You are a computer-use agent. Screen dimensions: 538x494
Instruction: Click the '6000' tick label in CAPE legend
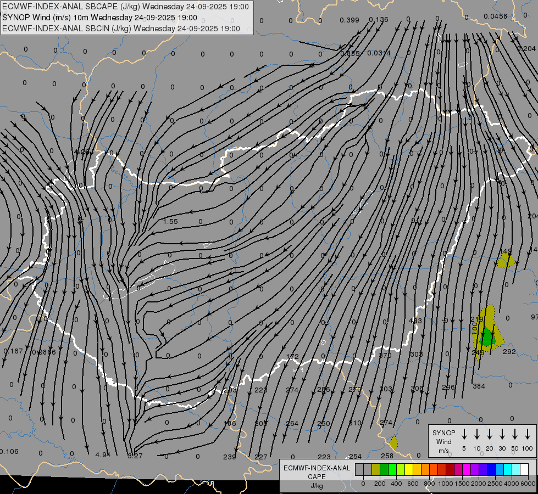[x=528, y=484]
